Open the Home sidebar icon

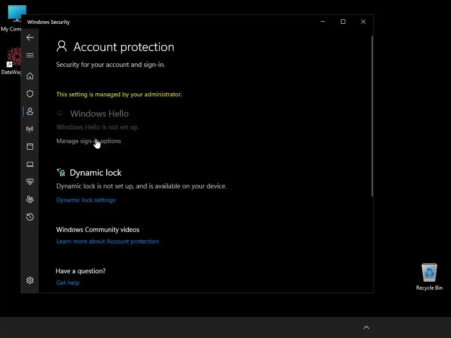[x=30, y=76]
